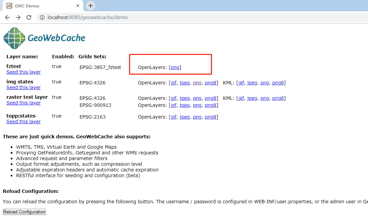Seed the topp:states layer
The height and width of the screenshot is (220, 368).
click(x=23, y=121)
